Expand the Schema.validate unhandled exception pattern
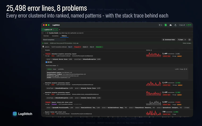 [44, 93]
